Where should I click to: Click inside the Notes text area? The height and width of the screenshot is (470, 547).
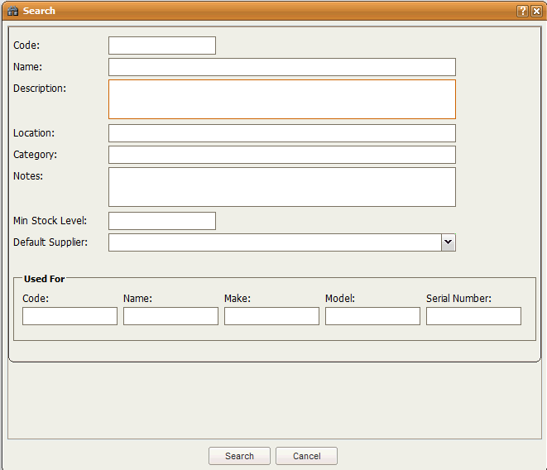(281, 187)
